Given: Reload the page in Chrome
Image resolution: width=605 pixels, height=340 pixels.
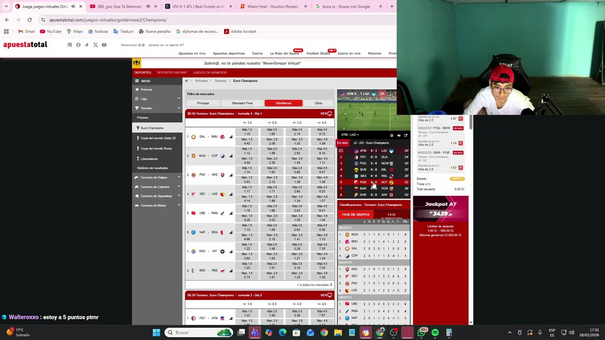Looking at the screenshot, I should (x=29, y=20).
